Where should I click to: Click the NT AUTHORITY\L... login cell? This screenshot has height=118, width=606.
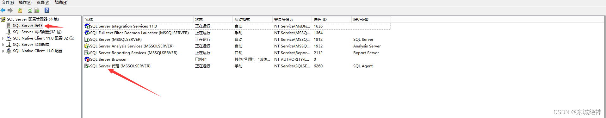[x=292, y=59]
